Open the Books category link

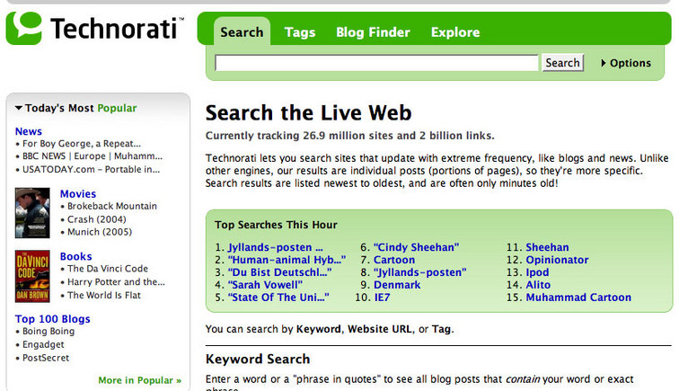75,256
